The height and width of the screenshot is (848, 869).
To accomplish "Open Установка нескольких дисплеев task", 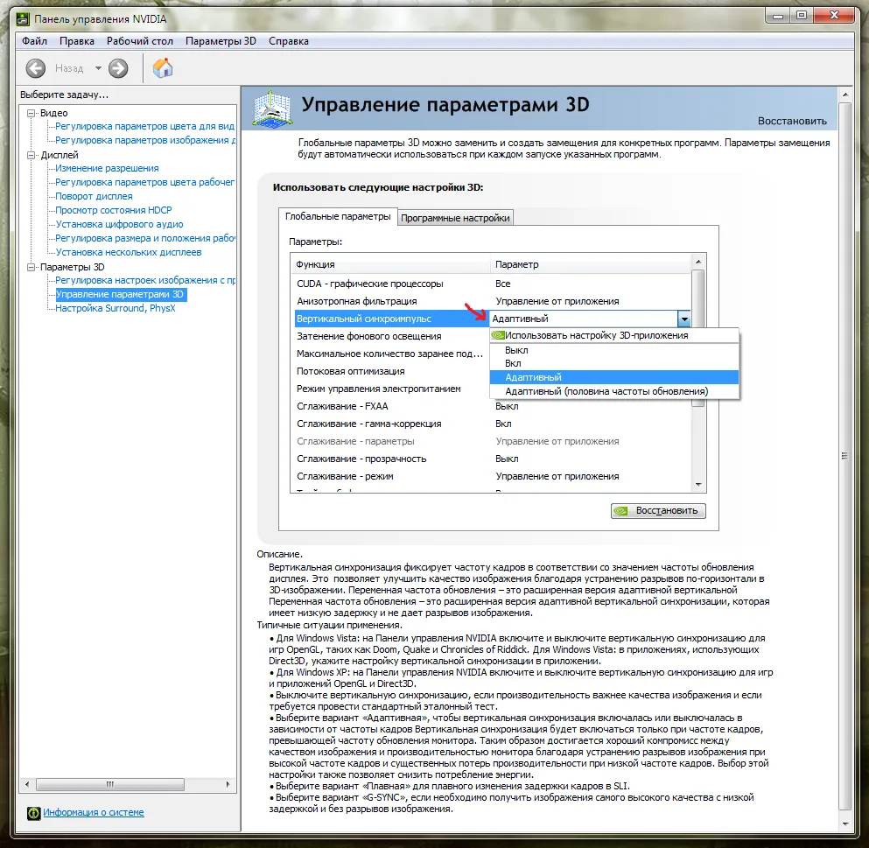I will [x=129, y=252].
